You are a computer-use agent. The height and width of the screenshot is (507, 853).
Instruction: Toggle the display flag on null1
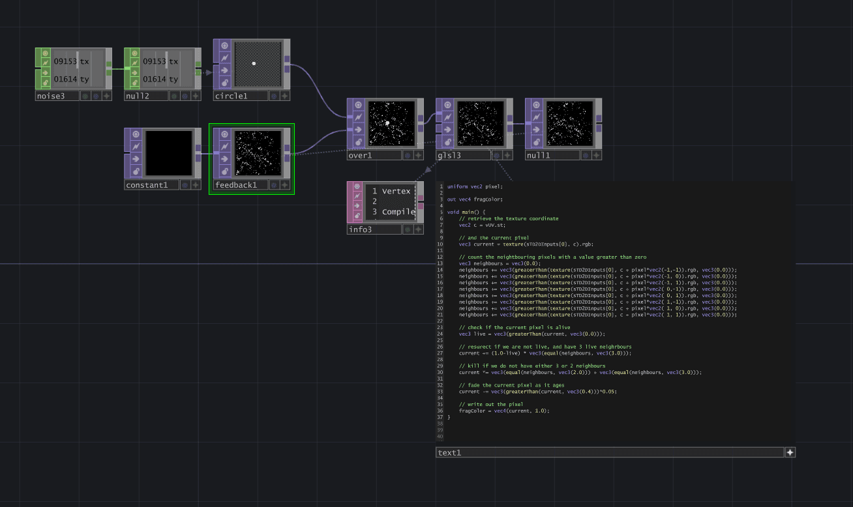[586, 155]
